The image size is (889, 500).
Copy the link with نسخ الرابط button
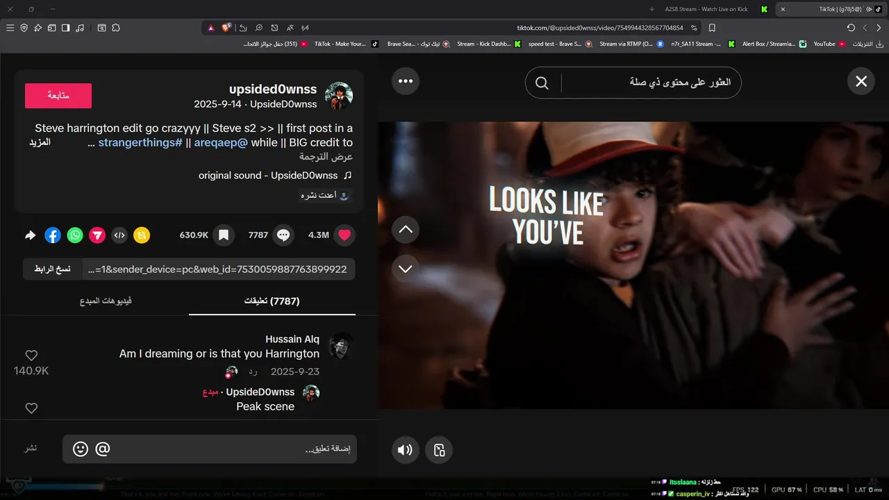pos(53,269)
